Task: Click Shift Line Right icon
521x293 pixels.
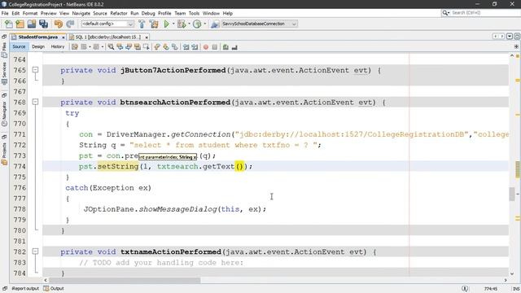Action: tap(195, 47)
